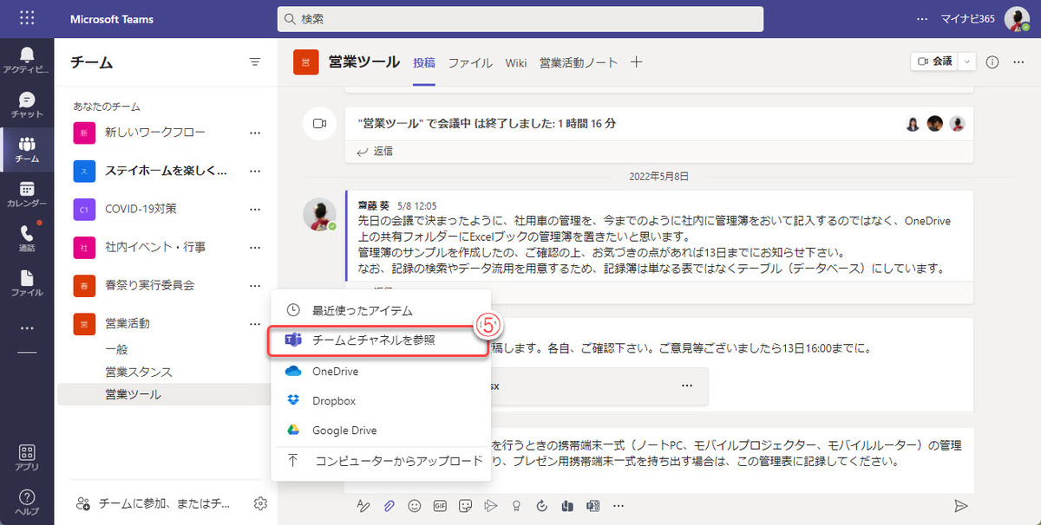The width and height of the screenshot is (1041, 525).
Task: Open settings and more beside マイナビ365
Action: 922,18
